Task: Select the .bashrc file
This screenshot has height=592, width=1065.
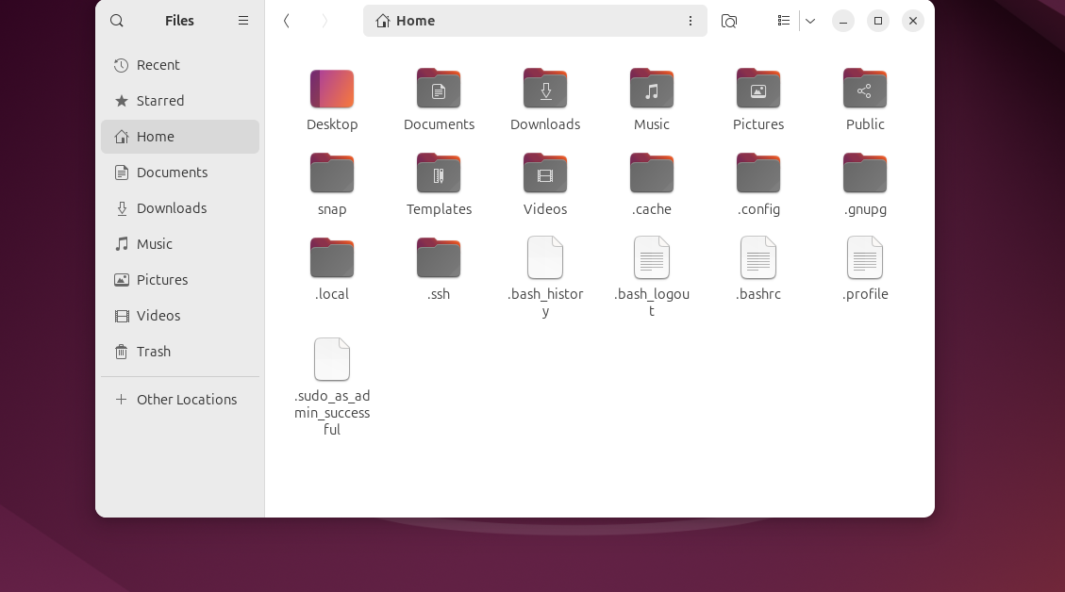Action: 758,259
